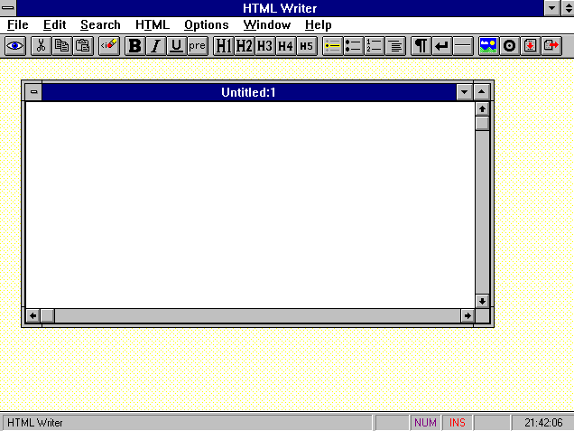Insert a paragraph mark tag
Image resolution: width=574 pixels, height=431 pixels.
[421, 46]
